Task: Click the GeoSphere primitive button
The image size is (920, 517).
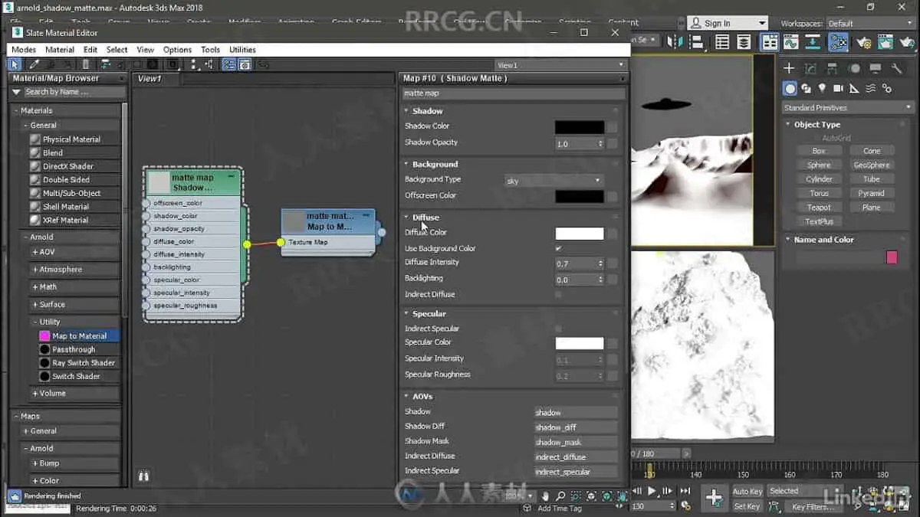Action: (x=871, y=165)
